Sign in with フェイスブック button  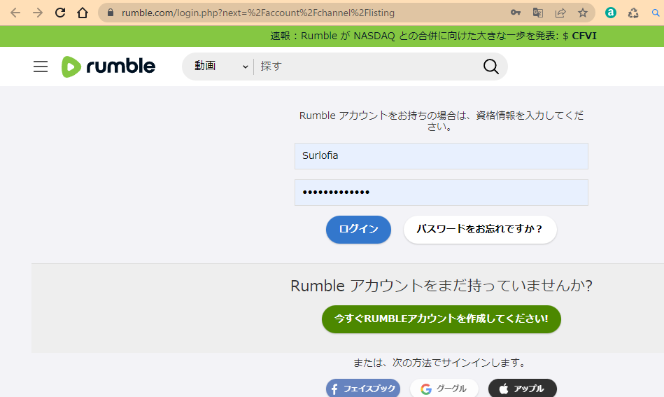(x=363, y=388)
